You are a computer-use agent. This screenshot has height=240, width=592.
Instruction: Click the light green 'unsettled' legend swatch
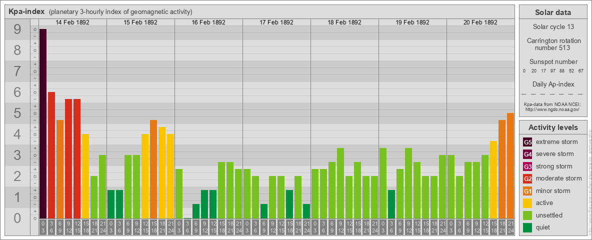click(x=527, y=215)
